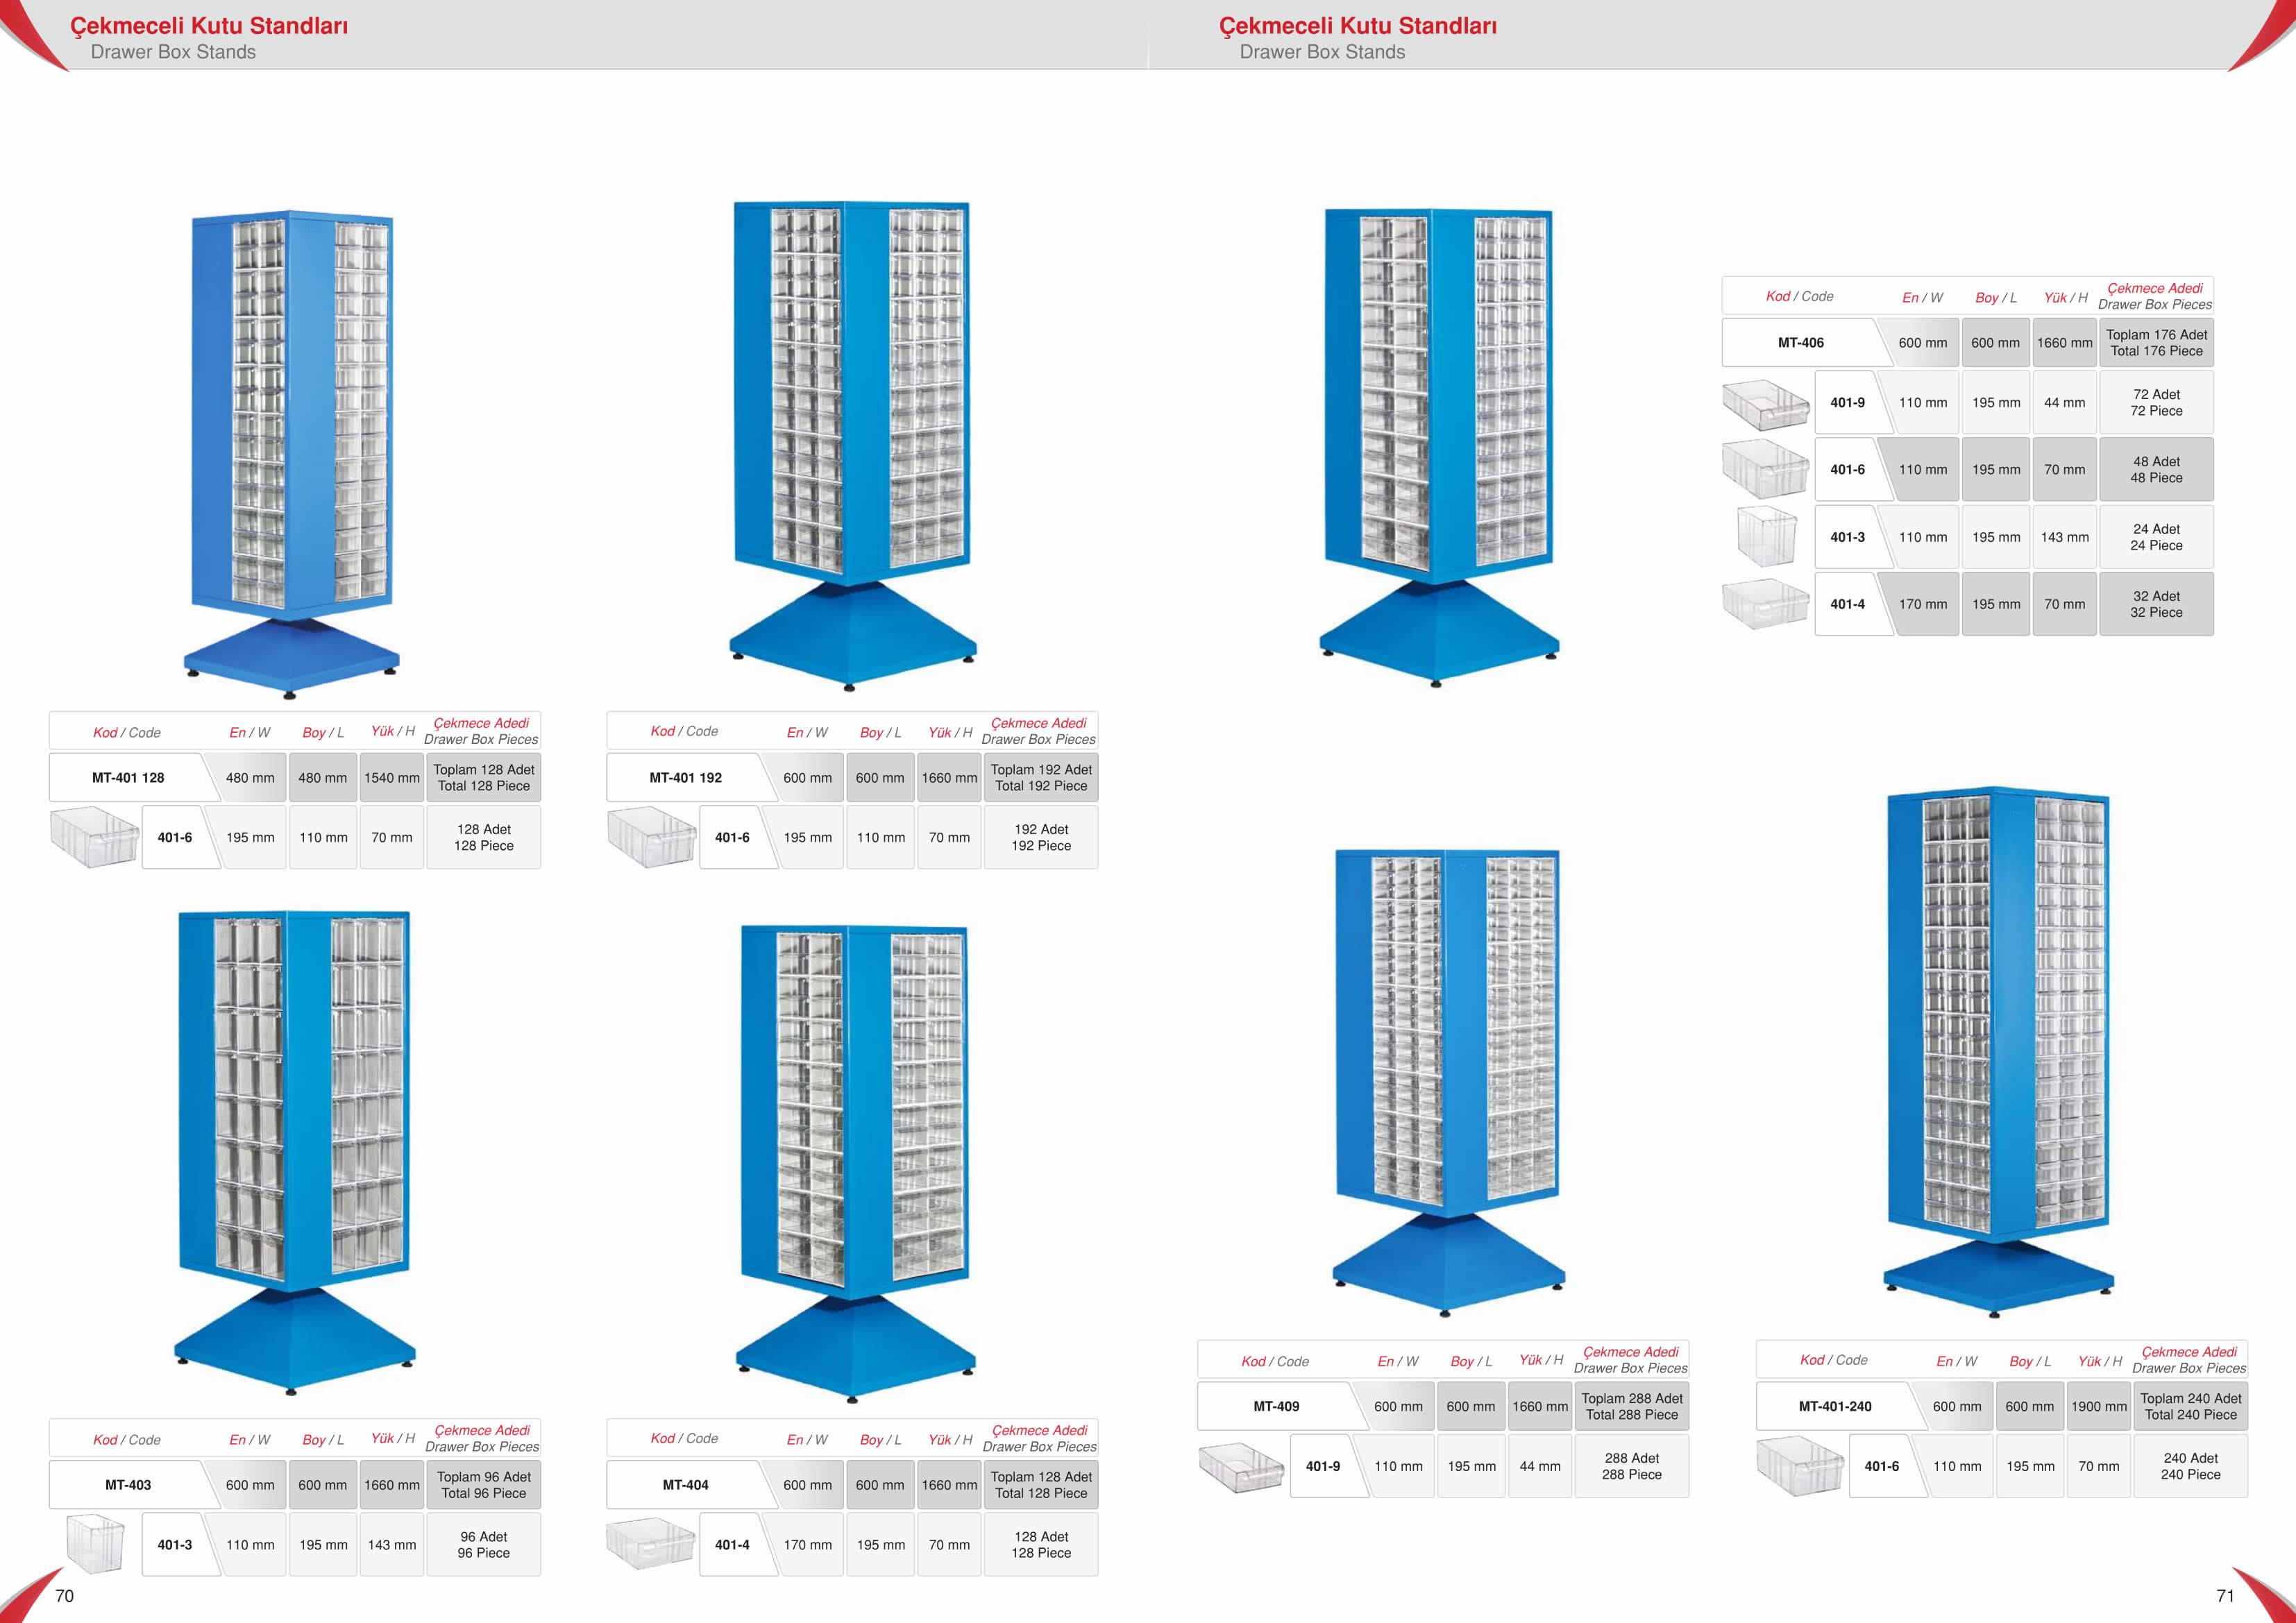Image resolution: width=2296 pixels, height=1623 pixels.
Task: Click the 'MT-403' code cell
Action: [128, 1484]
